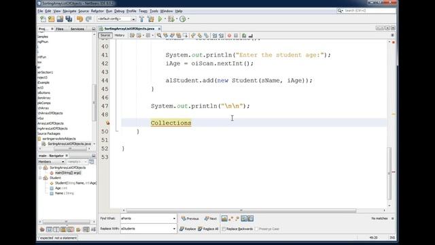The width and height of the screenshot is (435, 245).
Task: Click Previous Bookmark editor icon
Action: 193,35
